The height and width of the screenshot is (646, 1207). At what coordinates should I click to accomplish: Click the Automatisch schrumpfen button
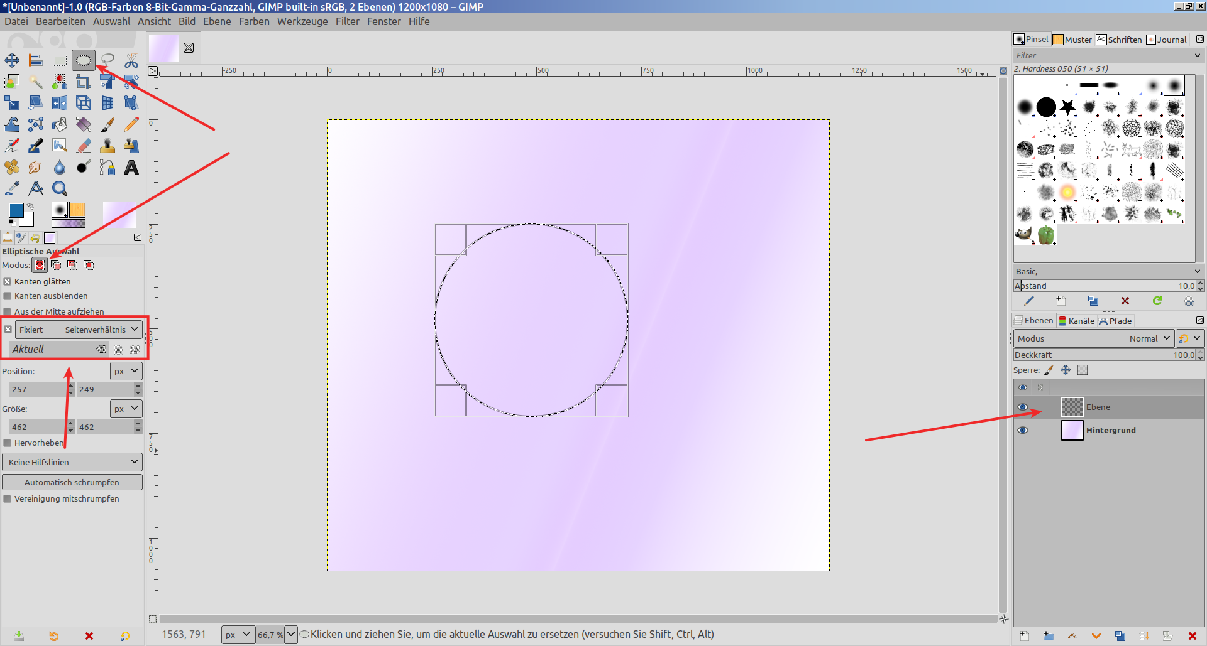(72, 482)
